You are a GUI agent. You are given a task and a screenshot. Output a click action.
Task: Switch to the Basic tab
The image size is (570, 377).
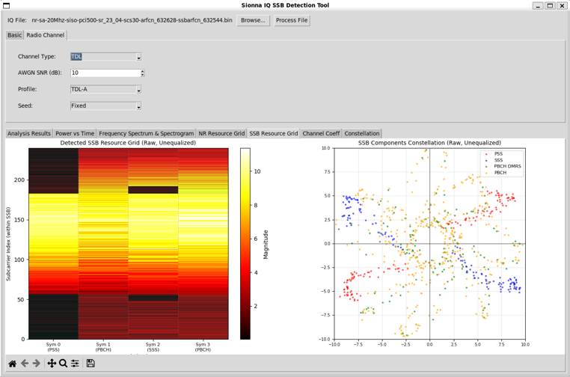tap(14, 35)
